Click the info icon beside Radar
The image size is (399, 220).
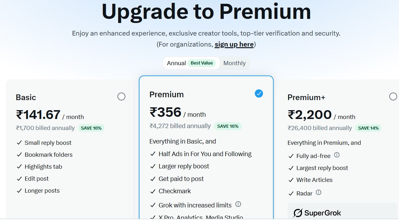[x=319, y=192]
